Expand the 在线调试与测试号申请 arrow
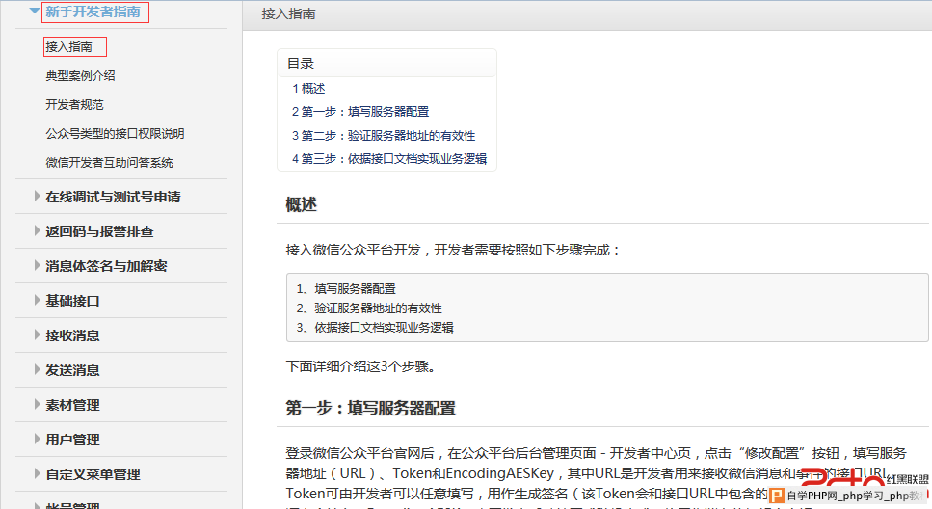The width and height of the screenshot is (932, 509). click(37, 197)
